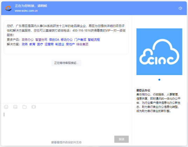Open the 制造业 solution link

(x=60, y=44)
